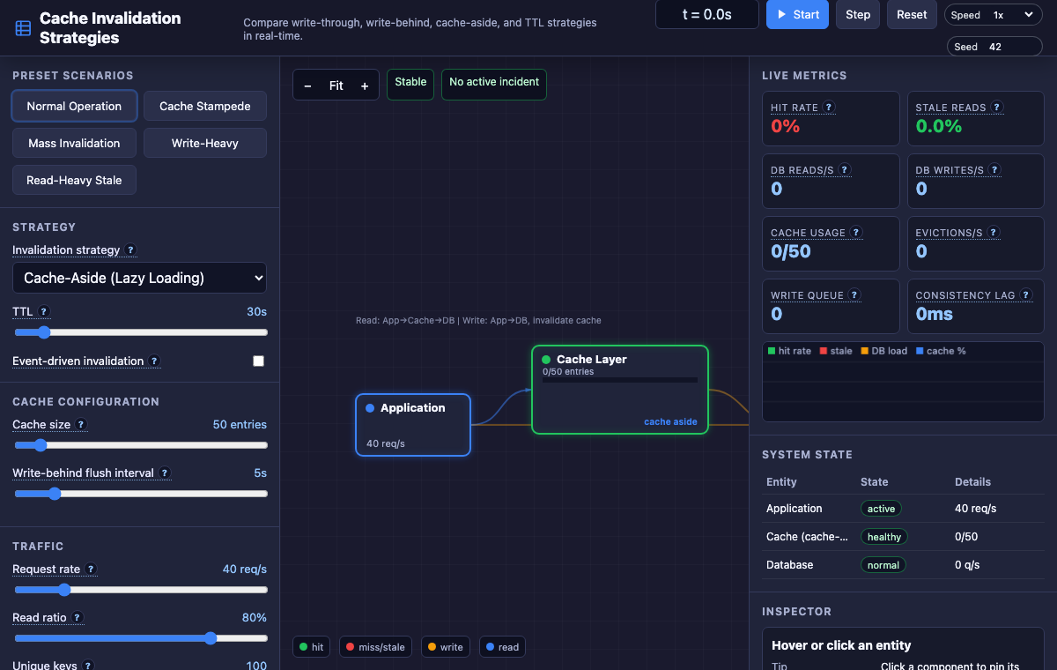This screenshot has width=1057, height=670.
Task: Click the help icon next to Event-driven invalidation
Action: tap(155, 361)
